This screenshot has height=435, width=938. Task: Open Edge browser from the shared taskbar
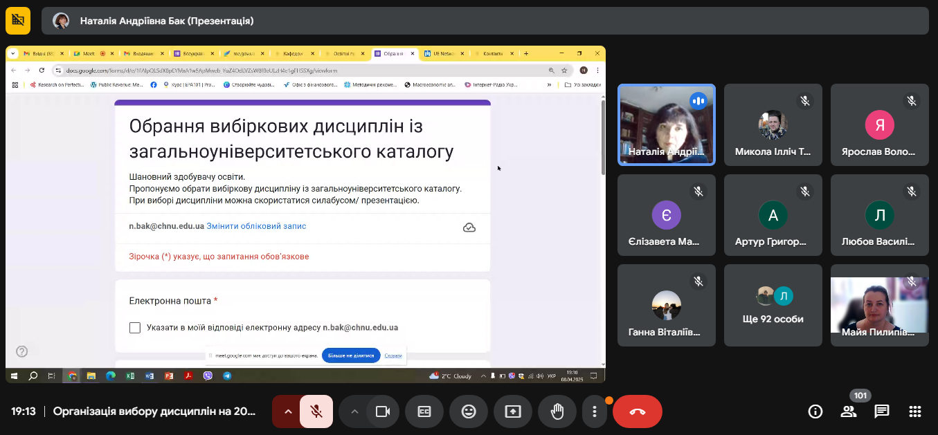click(x=110, y=376)
